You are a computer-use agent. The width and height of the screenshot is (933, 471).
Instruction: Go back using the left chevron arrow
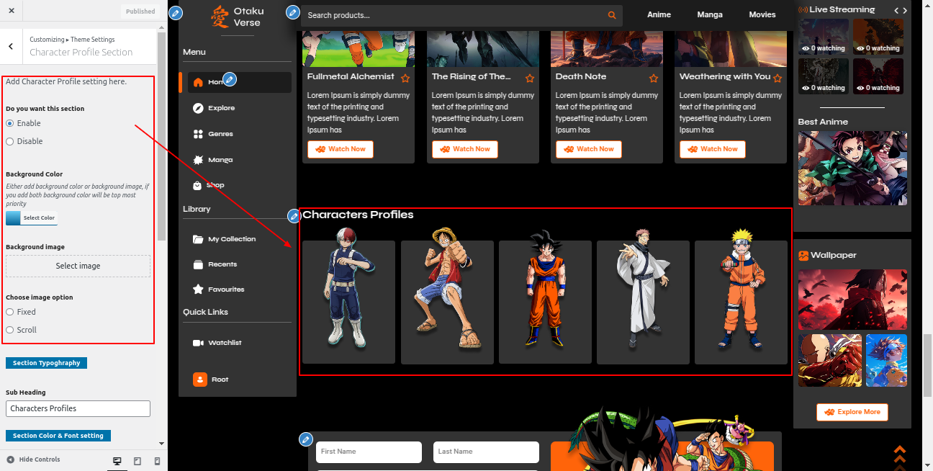(11, 46)
